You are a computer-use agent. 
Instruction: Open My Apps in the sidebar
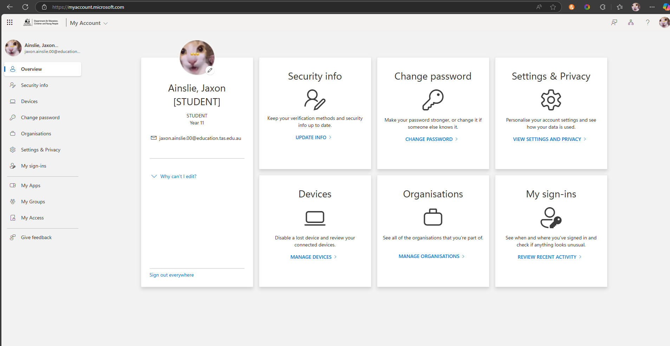click(43, 185)
